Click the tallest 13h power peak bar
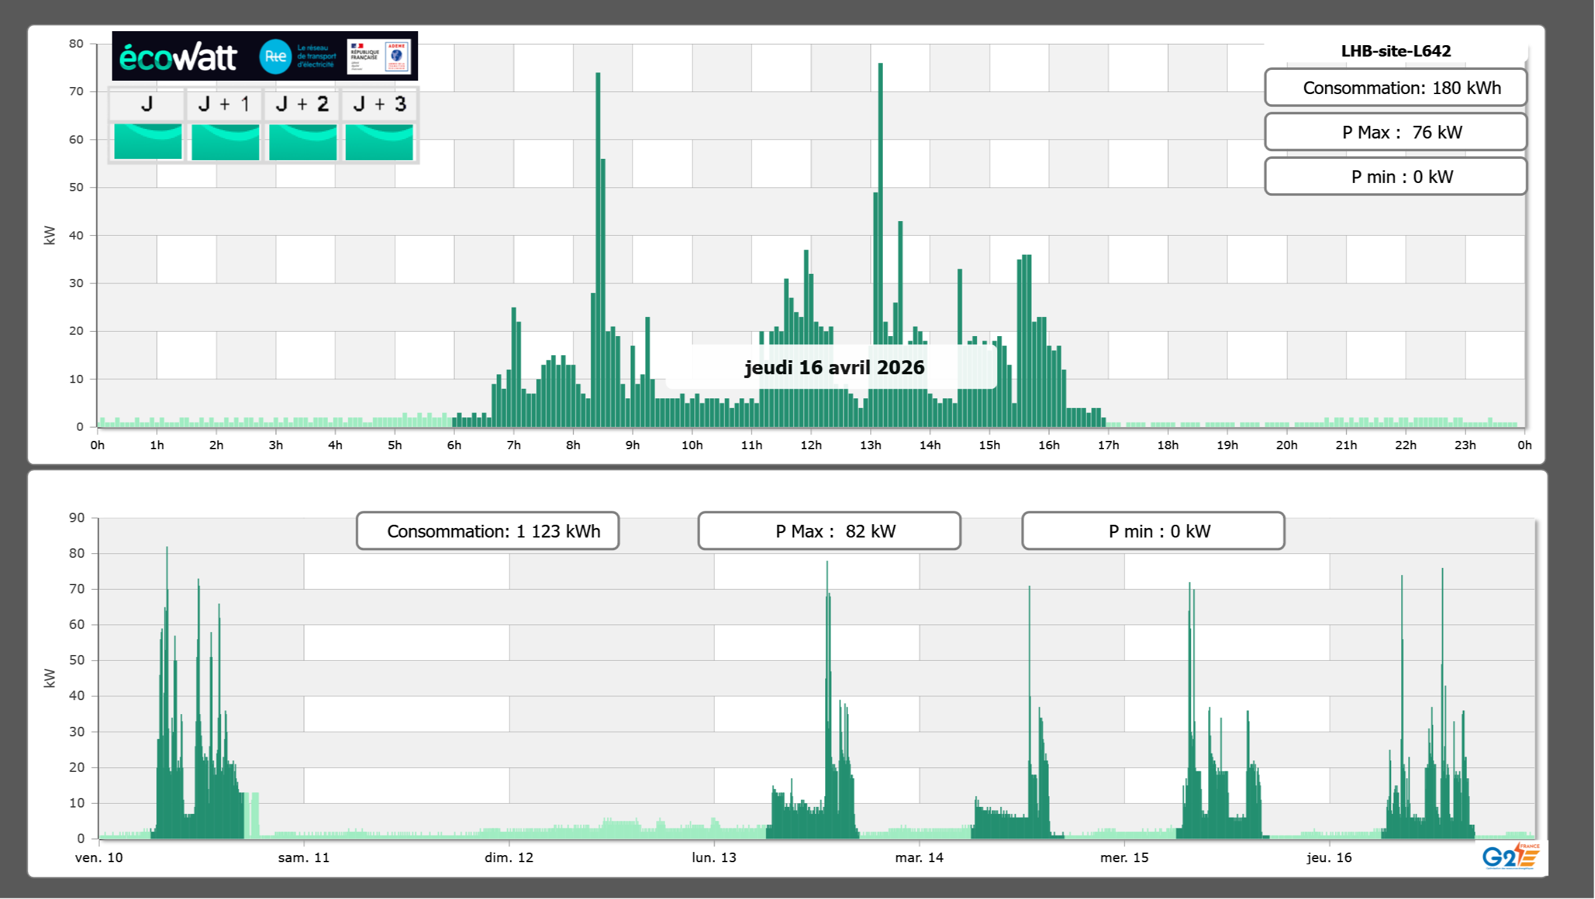 [x=880, y=191]
